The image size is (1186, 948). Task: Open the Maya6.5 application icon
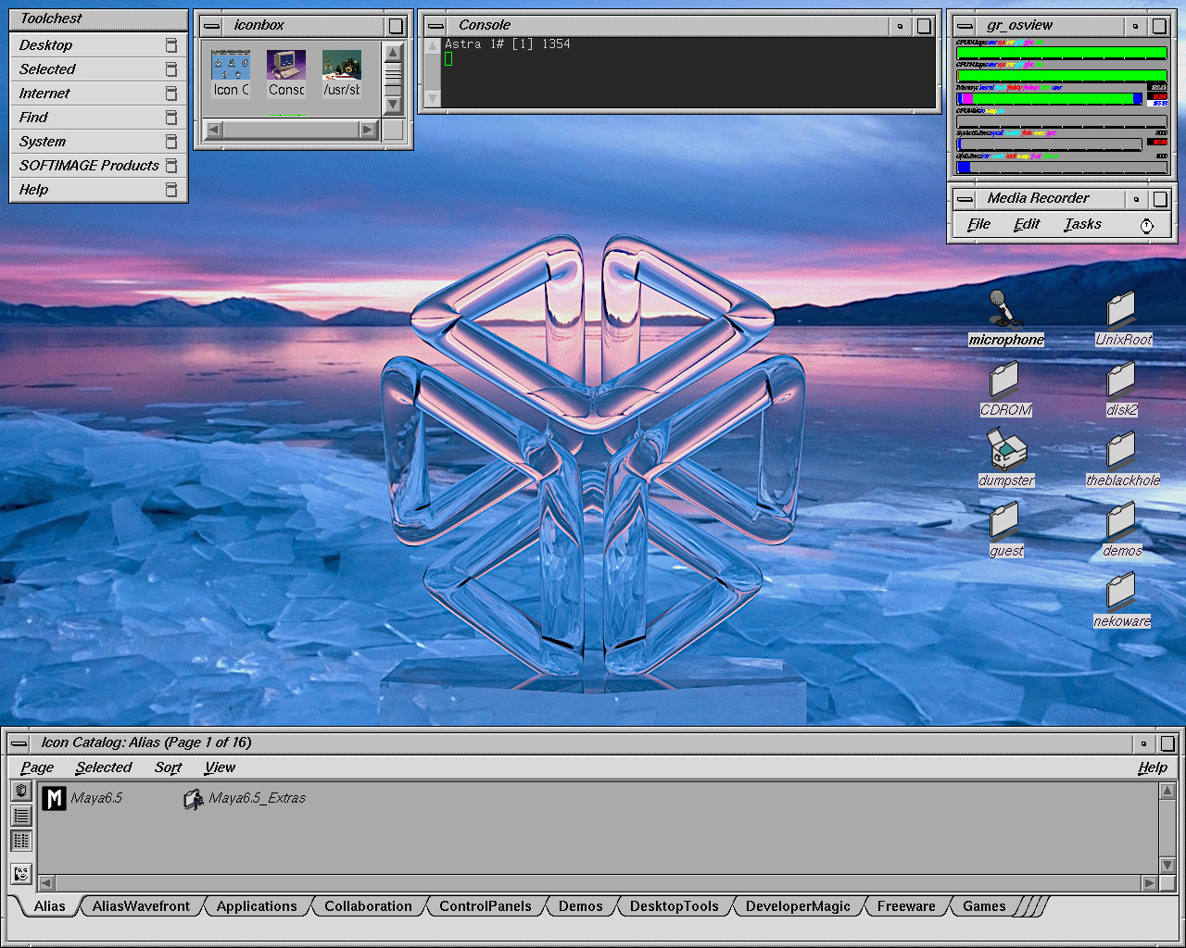55,798
